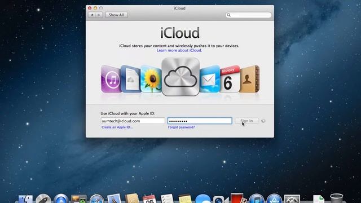Click the label Use iCloud with your Apple ID:
The width and height of the screenshot is (361, 203).
(x=128, y=113)
